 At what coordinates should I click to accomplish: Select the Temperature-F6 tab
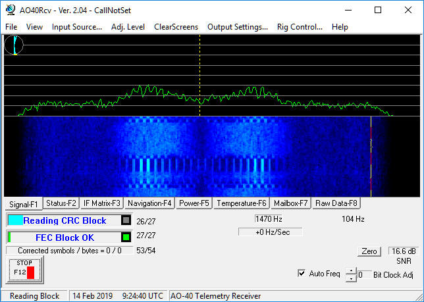point(242,203)
